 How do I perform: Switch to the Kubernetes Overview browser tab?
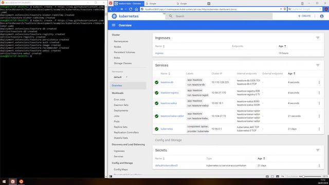click(x=129, y=4)
